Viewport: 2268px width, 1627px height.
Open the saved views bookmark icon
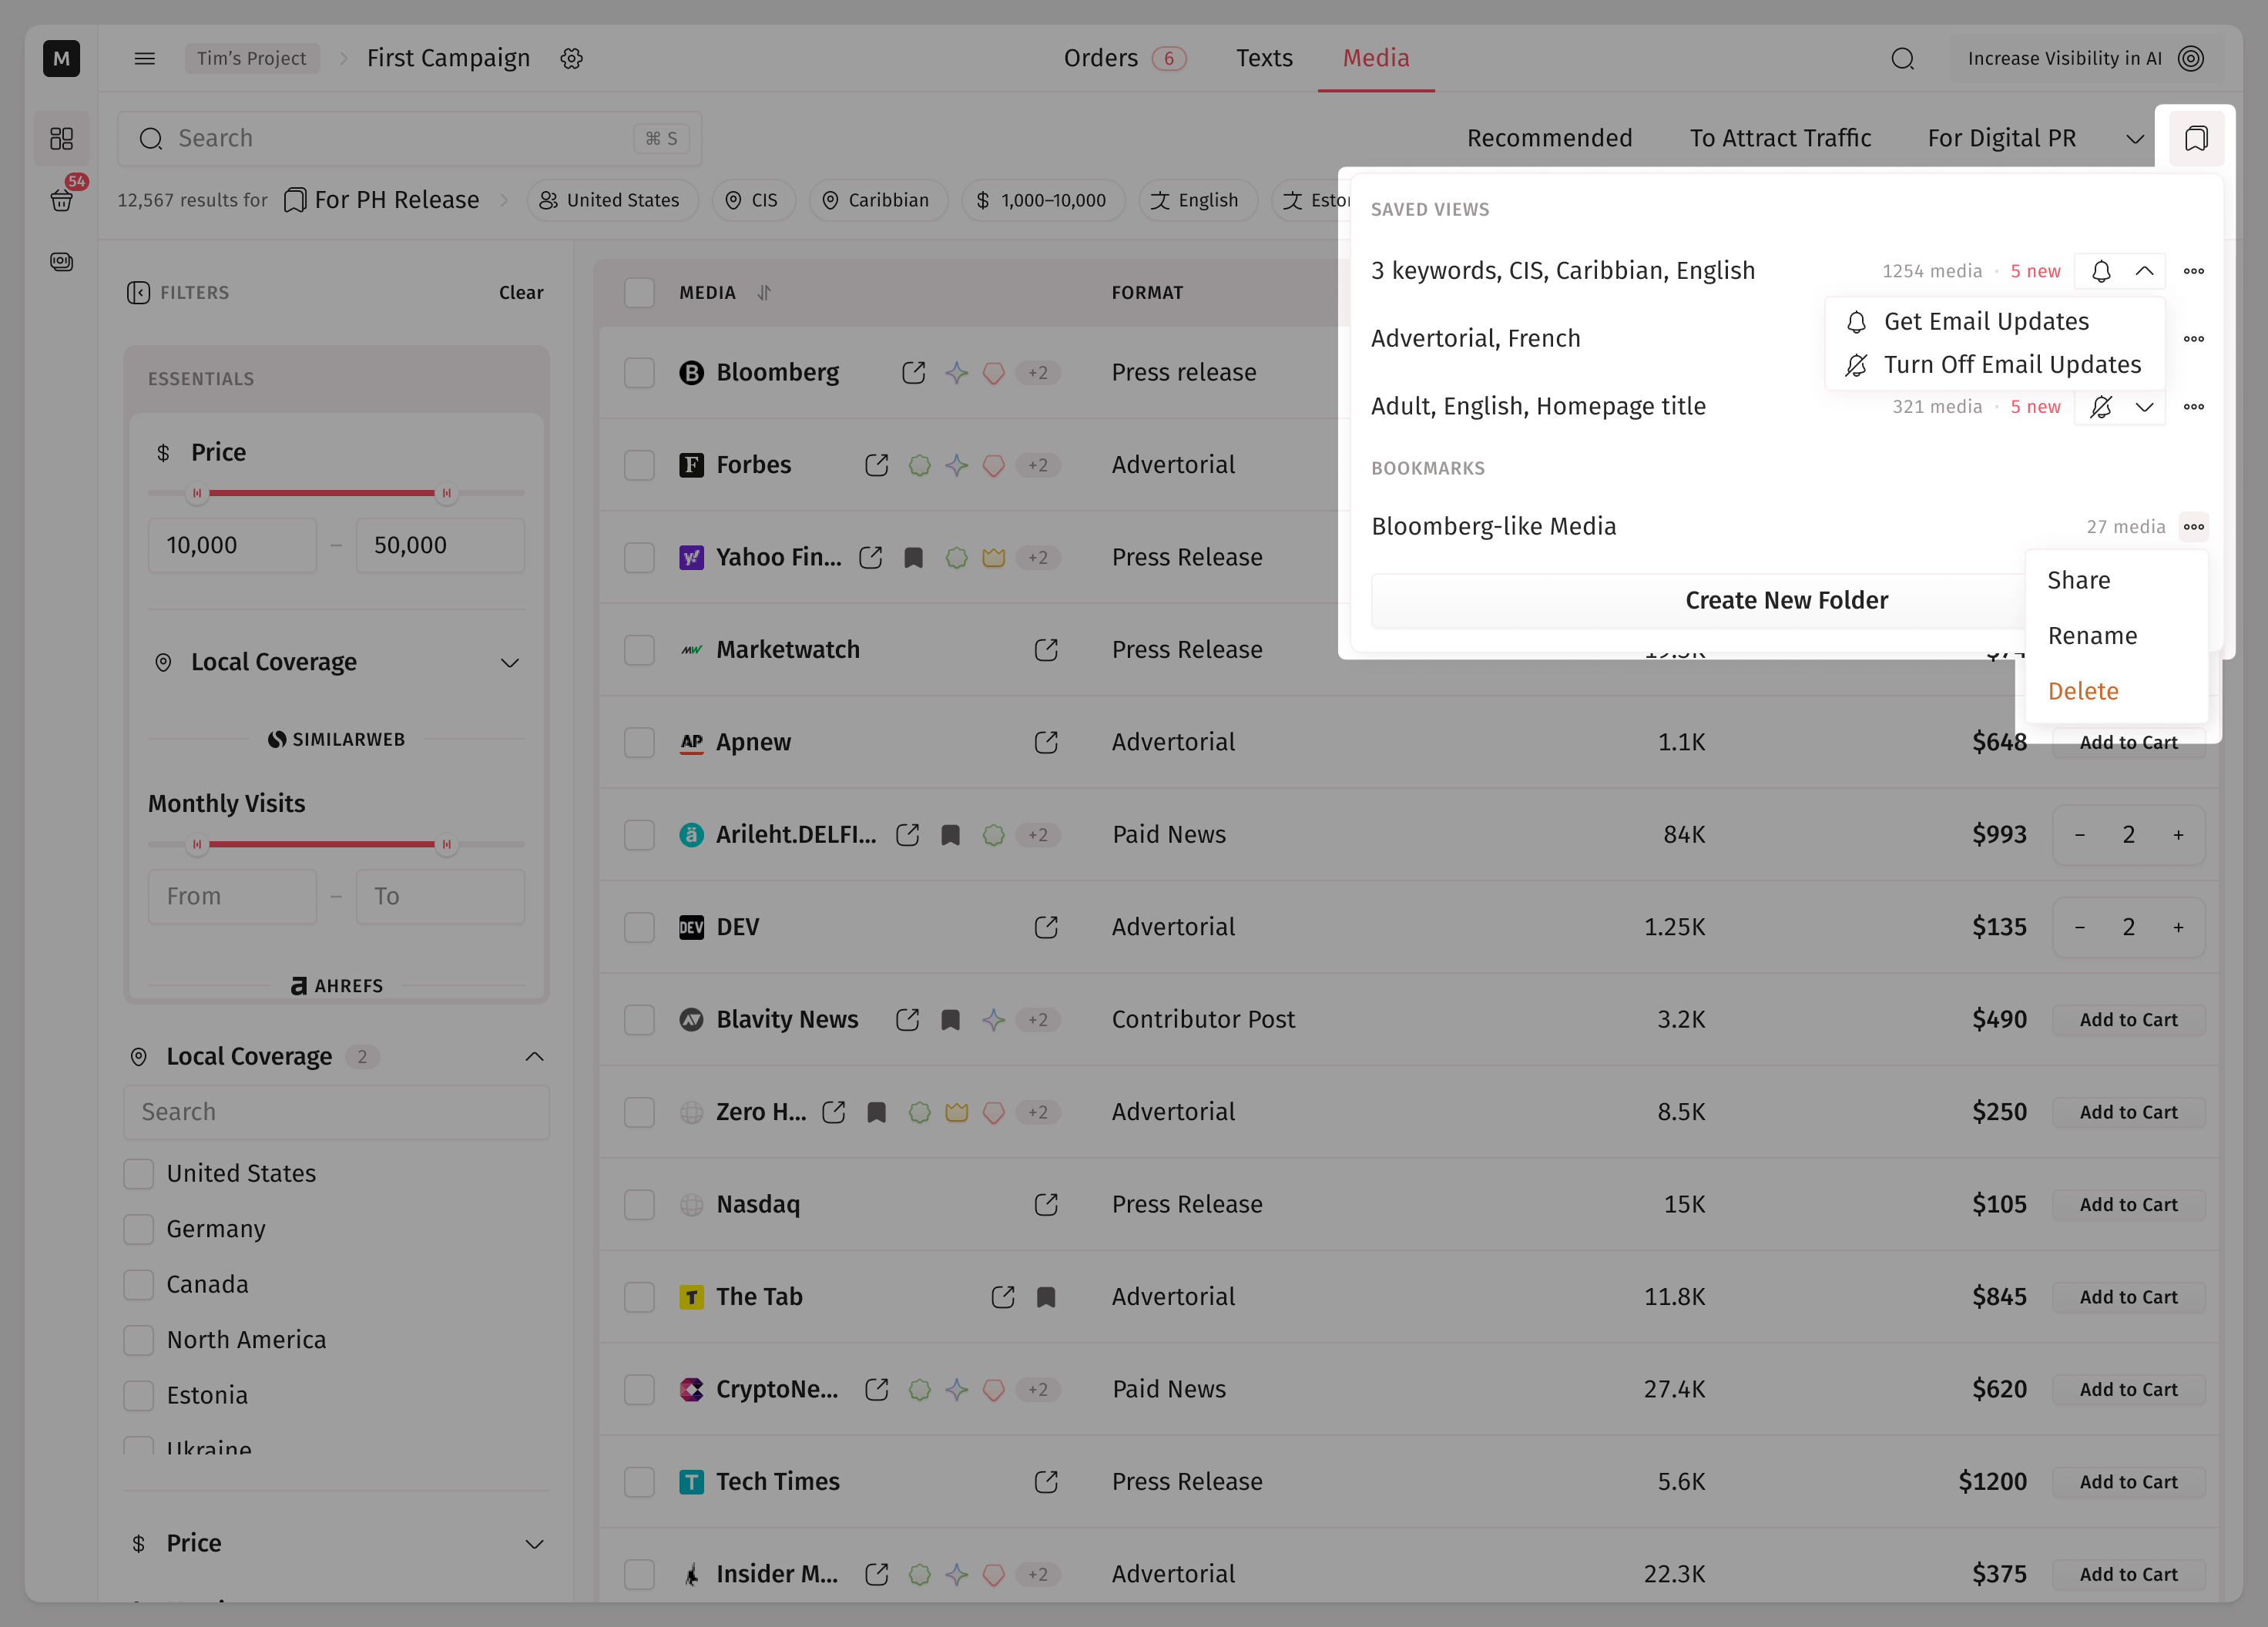point(2195,138)
